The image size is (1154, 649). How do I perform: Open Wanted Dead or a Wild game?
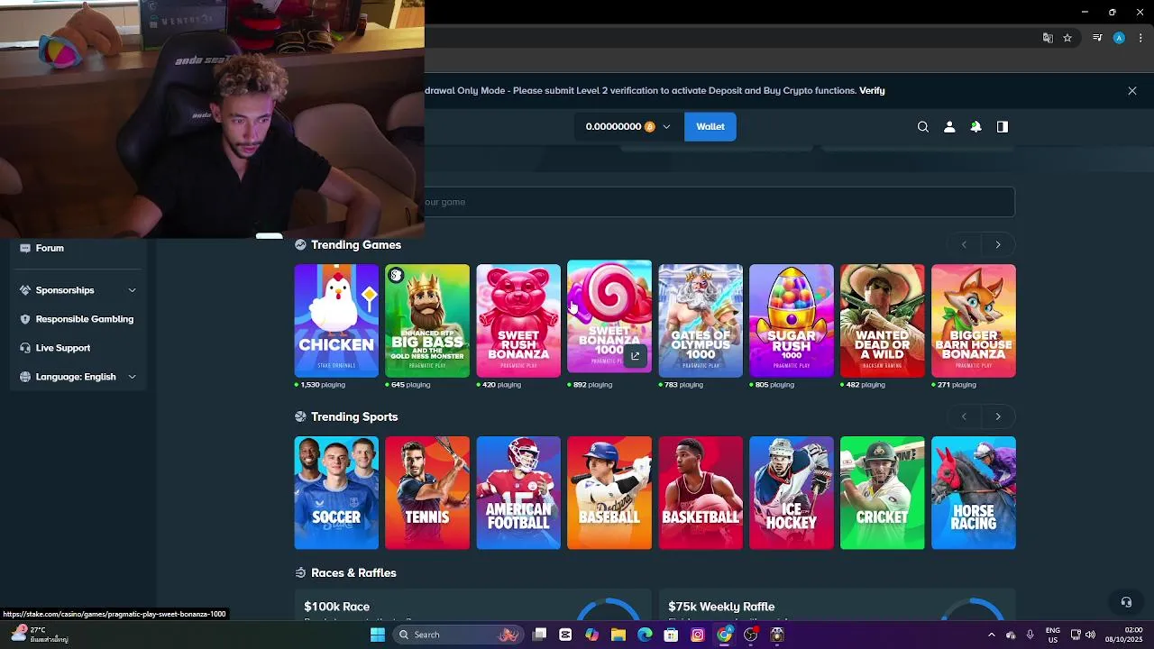point(883,321)
